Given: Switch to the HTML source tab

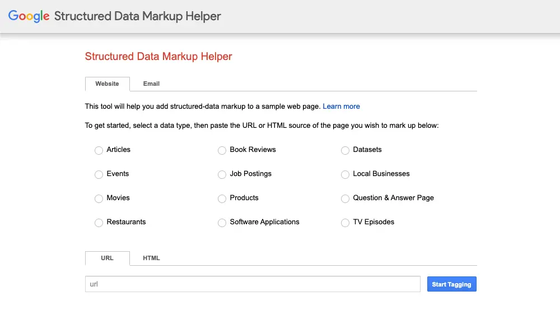Looking at the screenshot, I should [x=151, y=258].
